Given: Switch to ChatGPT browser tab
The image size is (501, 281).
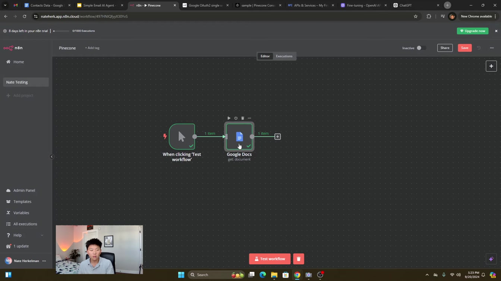Looking at the screenshot, I should tap(416, 5).
